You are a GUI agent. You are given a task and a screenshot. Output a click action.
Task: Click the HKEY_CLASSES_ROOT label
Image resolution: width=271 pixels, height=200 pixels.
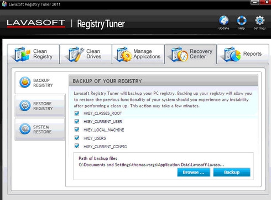tap(103, 113)
